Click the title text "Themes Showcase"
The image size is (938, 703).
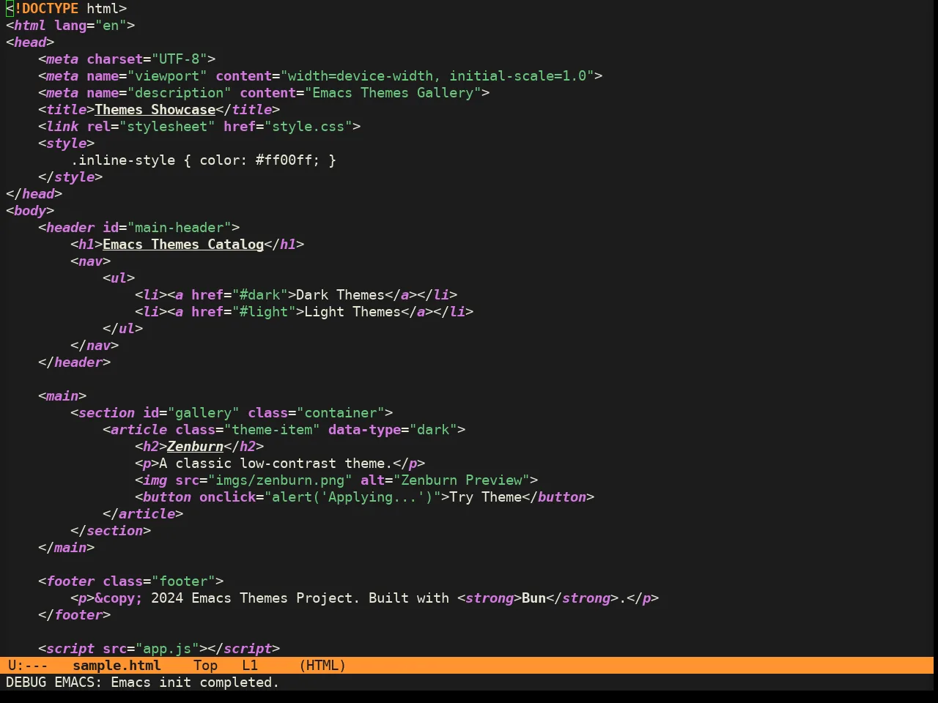pos(155,110)
